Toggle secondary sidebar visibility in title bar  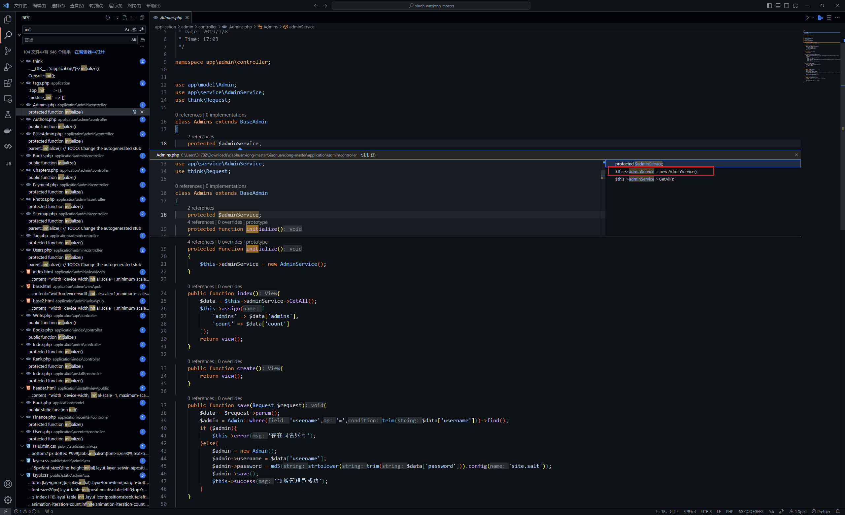(x=786, y=6)
